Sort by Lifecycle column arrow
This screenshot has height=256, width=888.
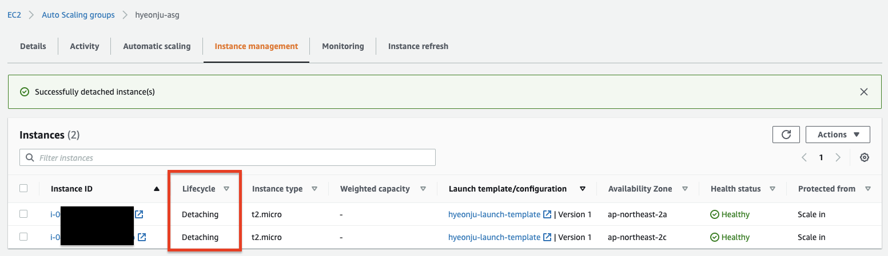[226, 189]
